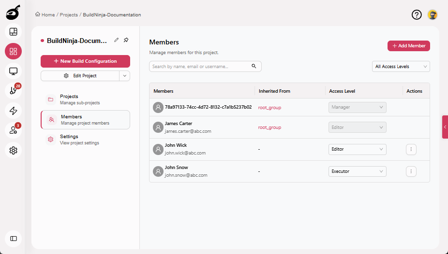Open John Snow's Executor access dropdown
This screenshot has width=448, height=254.
[357, 171]
